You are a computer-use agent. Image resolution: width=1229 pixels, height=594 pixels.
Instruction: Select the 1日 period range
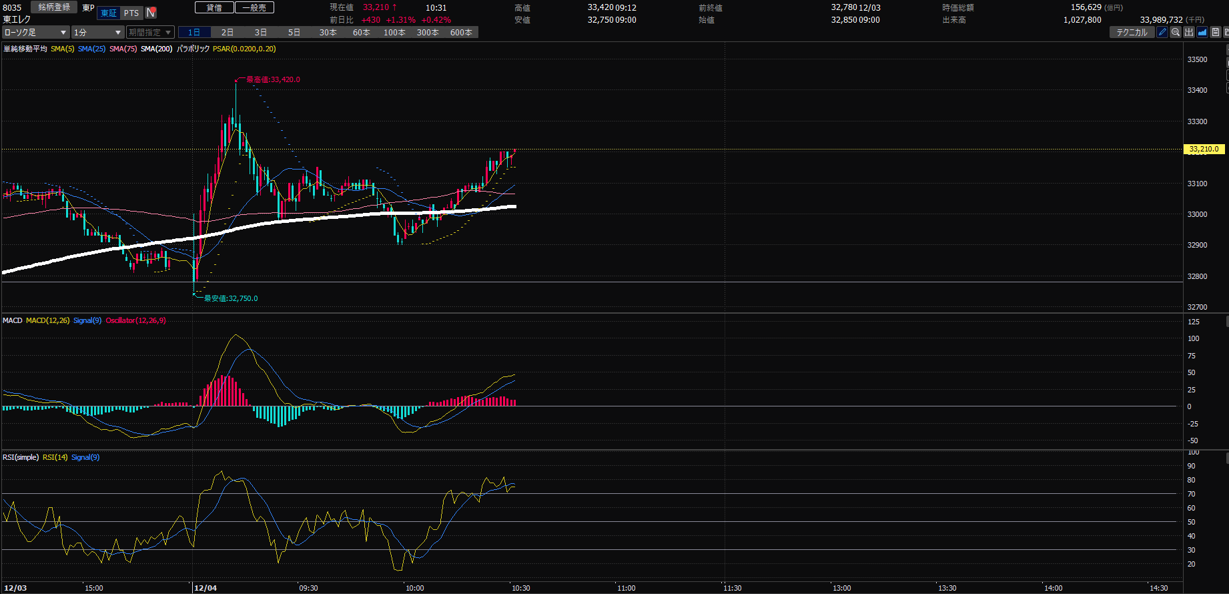pos(194,32)
